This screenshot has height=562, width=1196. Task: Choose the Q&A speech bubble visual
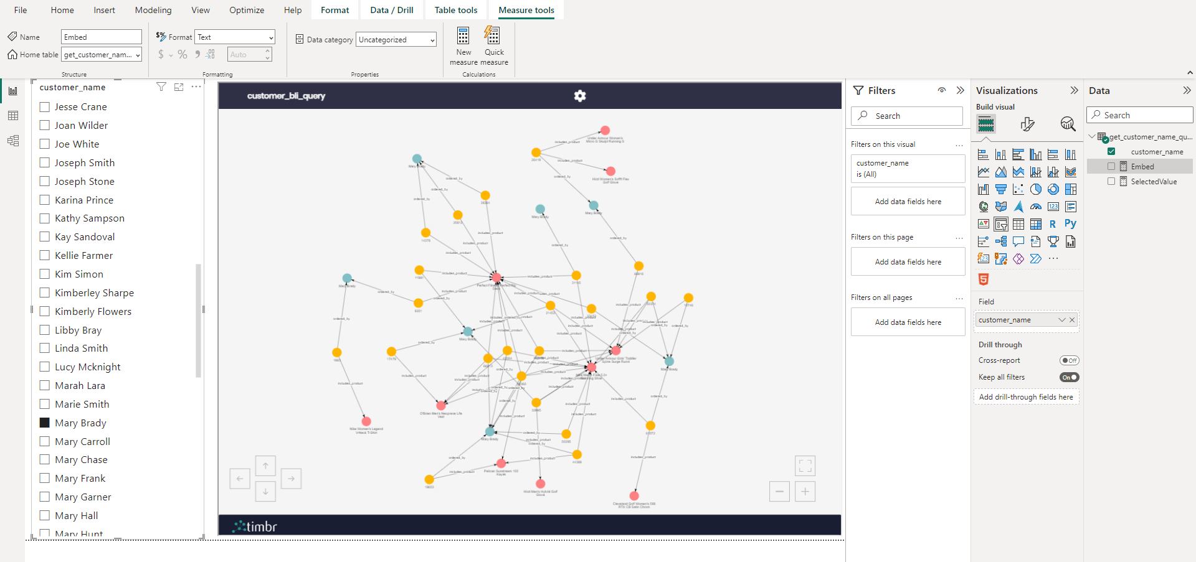coord(1018,241)
